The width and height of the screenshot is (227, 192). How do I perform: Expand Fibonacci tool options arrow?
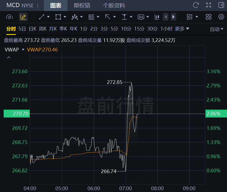coord(98,17)
